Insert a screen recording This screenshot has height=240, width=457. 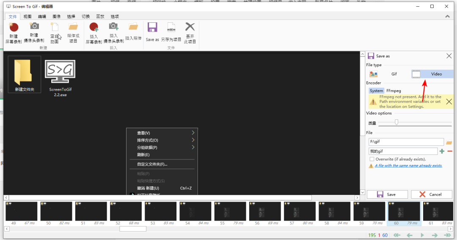click(x=94, y=33)
